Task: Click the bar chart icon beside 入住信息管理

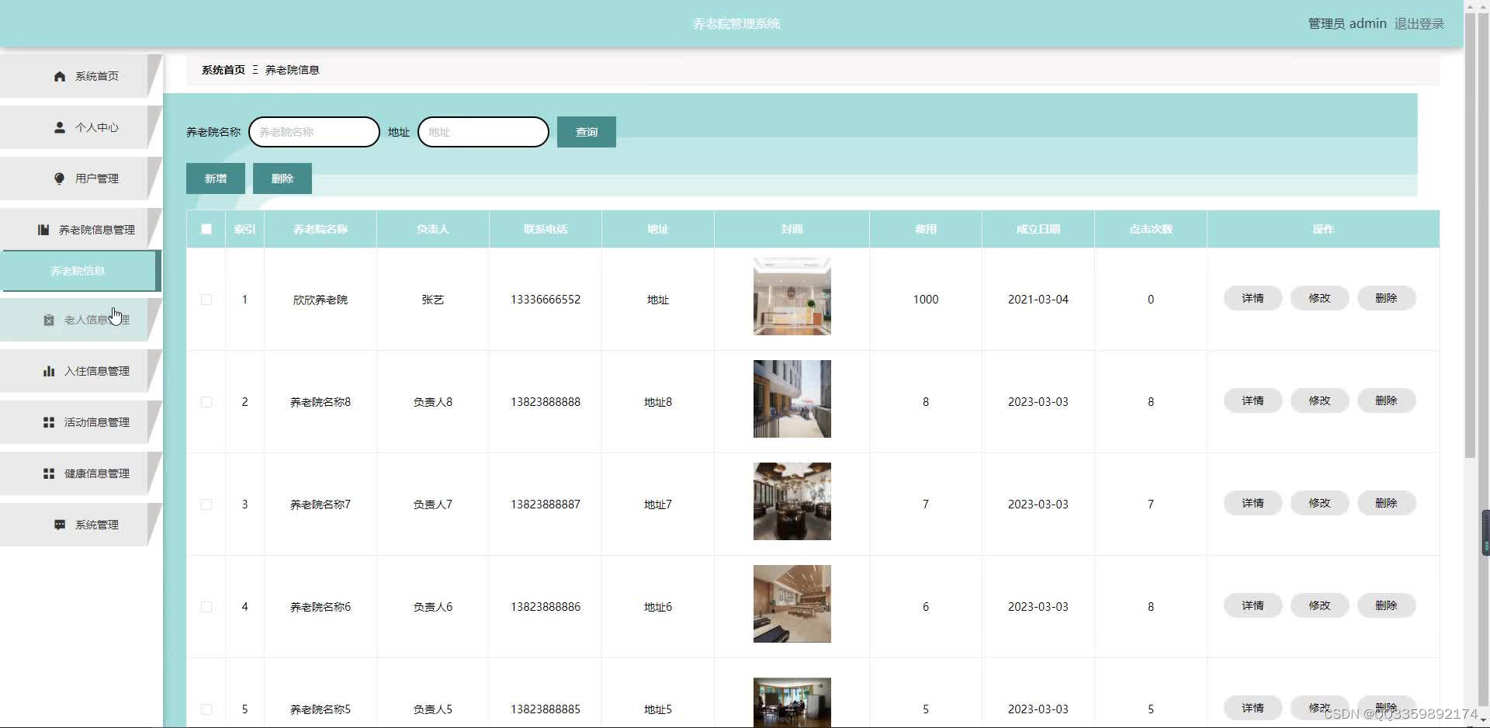Action: [49, 371]
